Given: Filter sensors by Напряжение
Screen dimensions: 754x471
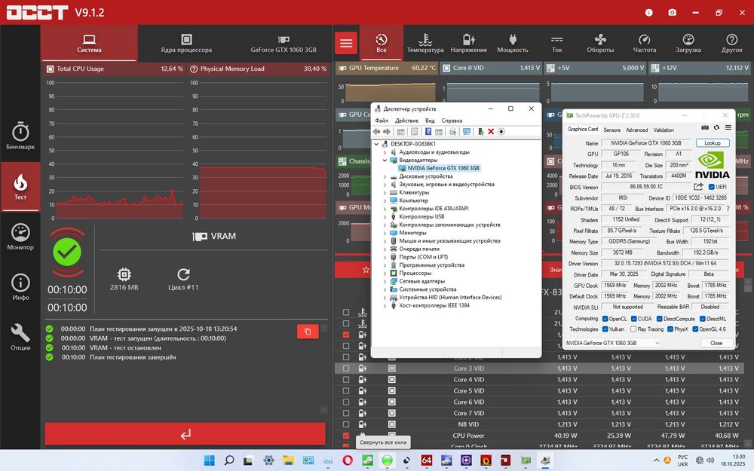Looking at the screenshot, I should point(468,43).
